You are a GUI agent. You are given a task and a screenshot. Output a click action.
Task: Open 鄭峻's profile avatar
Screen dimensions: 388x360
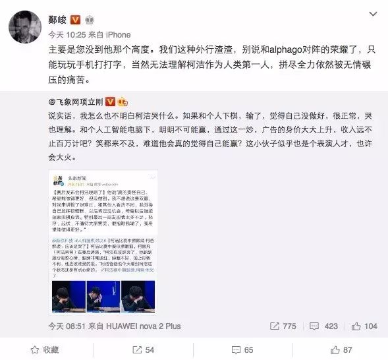[25, 27]
